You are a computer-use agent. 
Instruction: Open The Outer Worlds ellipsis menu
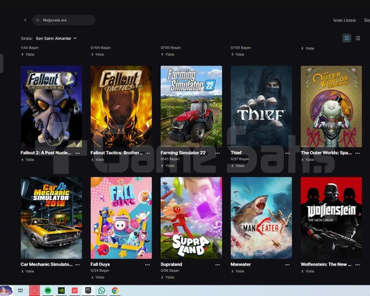(x=357, y=153)
